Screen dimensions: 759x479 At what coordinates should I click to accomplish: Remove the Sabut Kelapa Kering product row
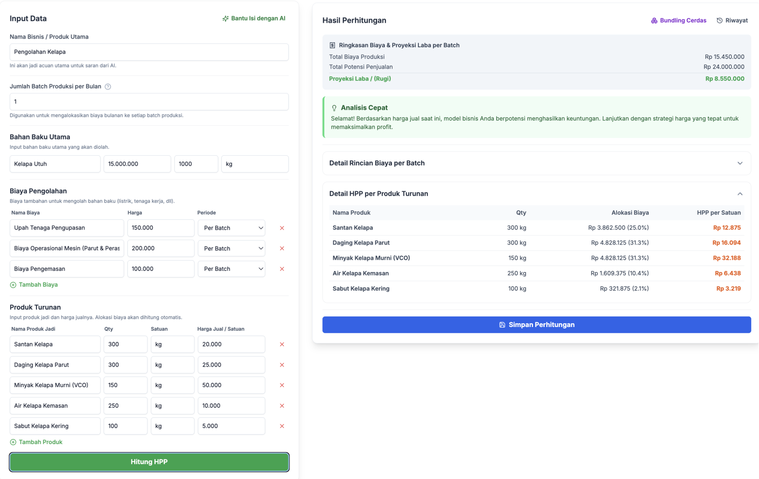tap(282, 426)
